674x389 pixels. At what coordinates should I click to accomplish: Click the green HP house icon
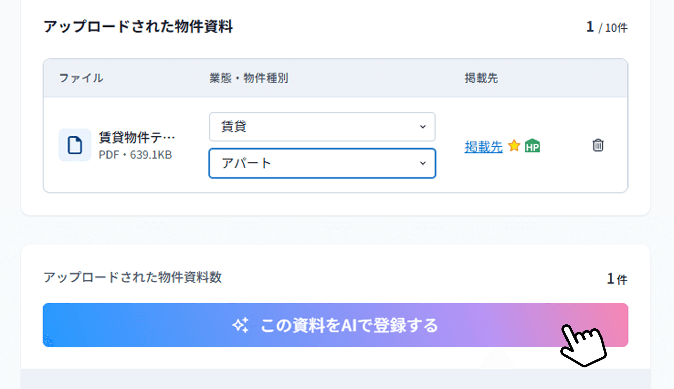point(532,146)
